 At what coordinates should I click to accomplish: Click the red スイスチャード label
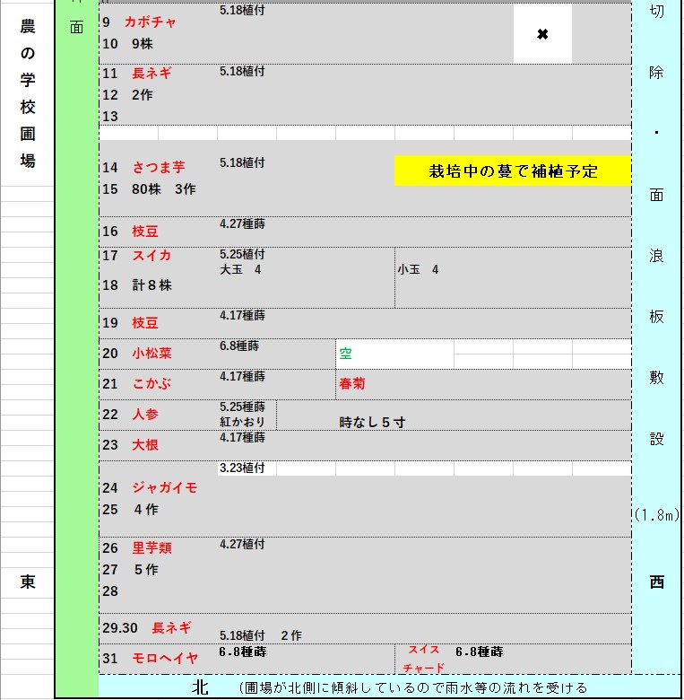[x=424, y=659]
